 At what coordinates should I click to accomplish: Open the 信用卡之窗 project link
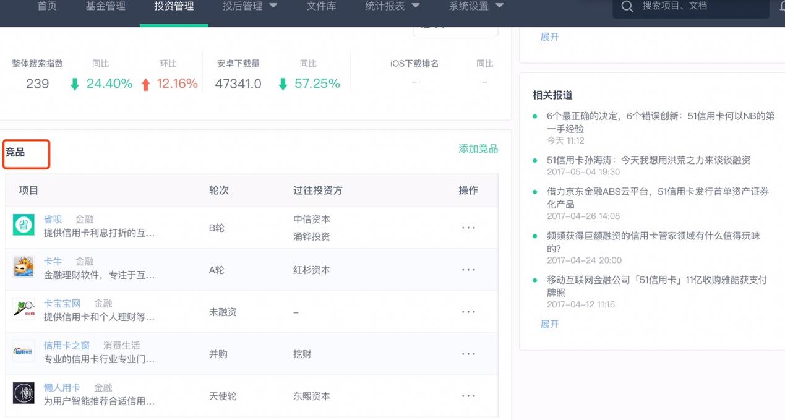pos(66,346)
